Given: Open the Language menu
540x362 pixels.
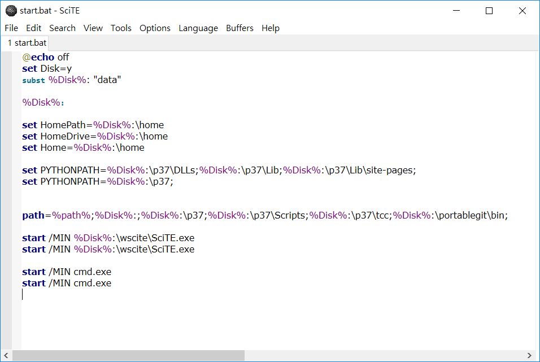Looking at the screenshot, I should (x=198, y=28).
